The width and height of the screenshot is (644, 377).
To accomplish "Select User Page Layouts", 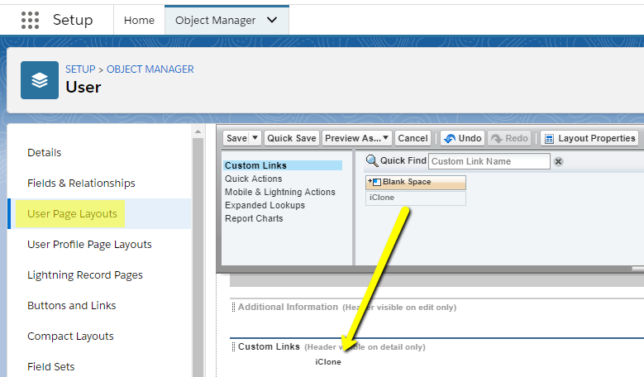I will point(72,213).
